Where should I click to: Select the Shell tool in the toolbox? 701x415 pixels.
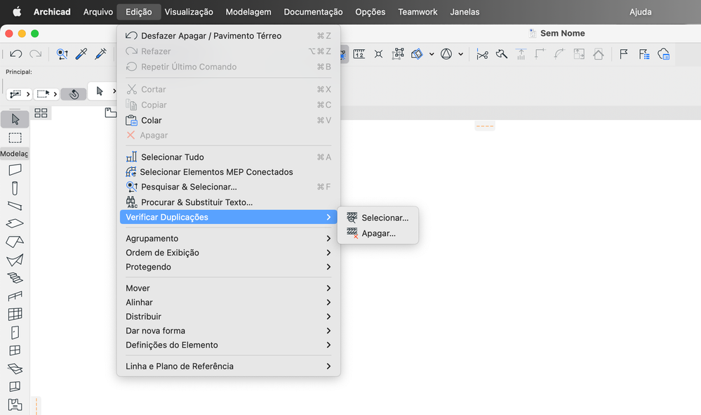pyautogui.click(x=15, y=260)
